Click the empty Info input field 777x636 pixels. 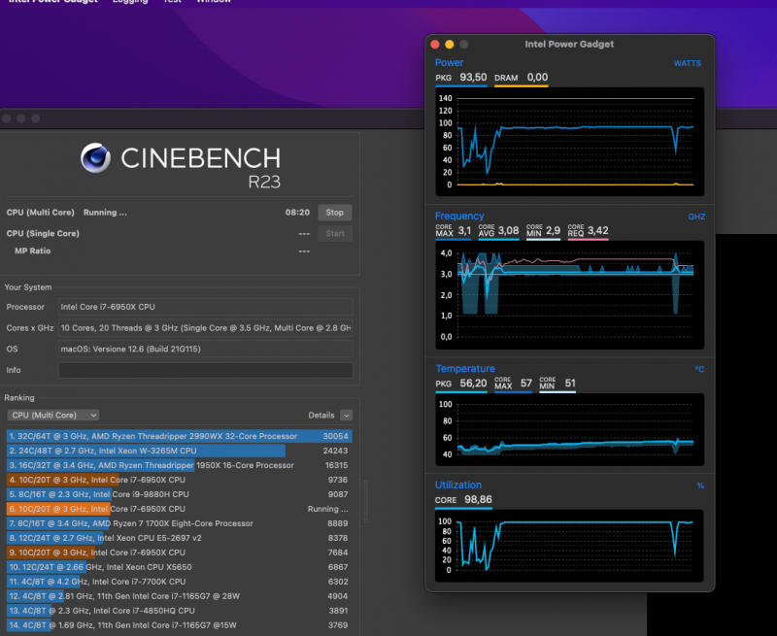205,370
